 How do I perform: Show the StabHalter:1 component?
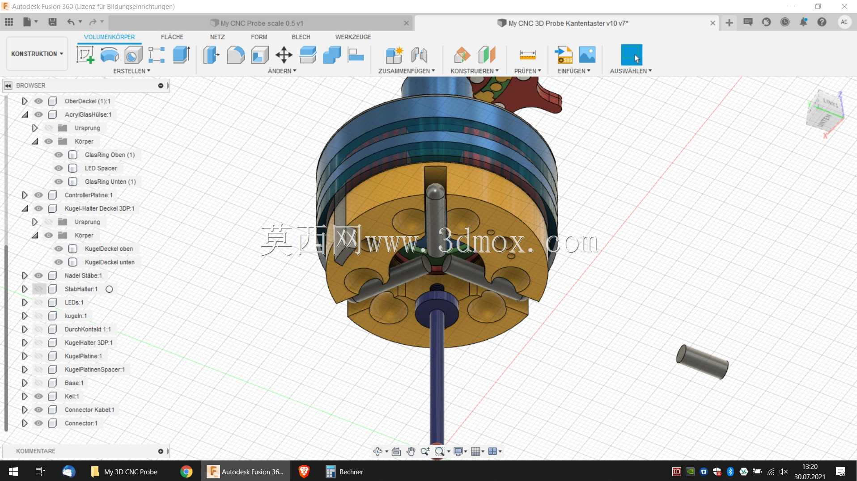click(x=39, y=289)
